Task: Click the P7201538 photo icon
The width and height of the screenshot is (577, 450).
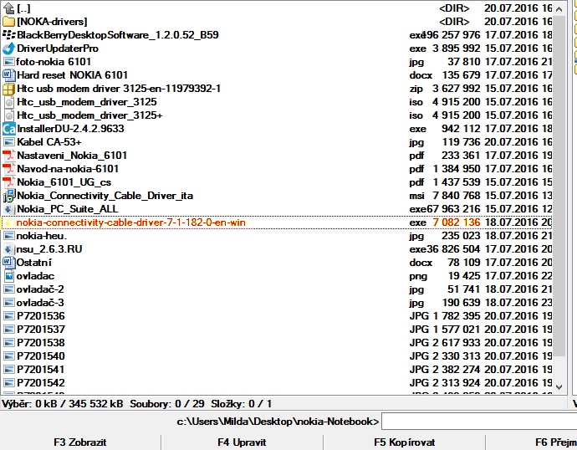Action: click(x=8, y=343)
